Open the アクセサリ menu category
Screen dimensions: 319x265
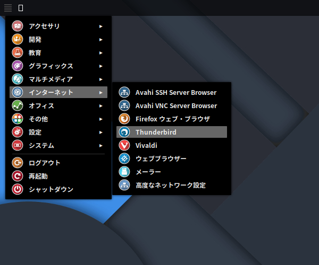(58, 26)
